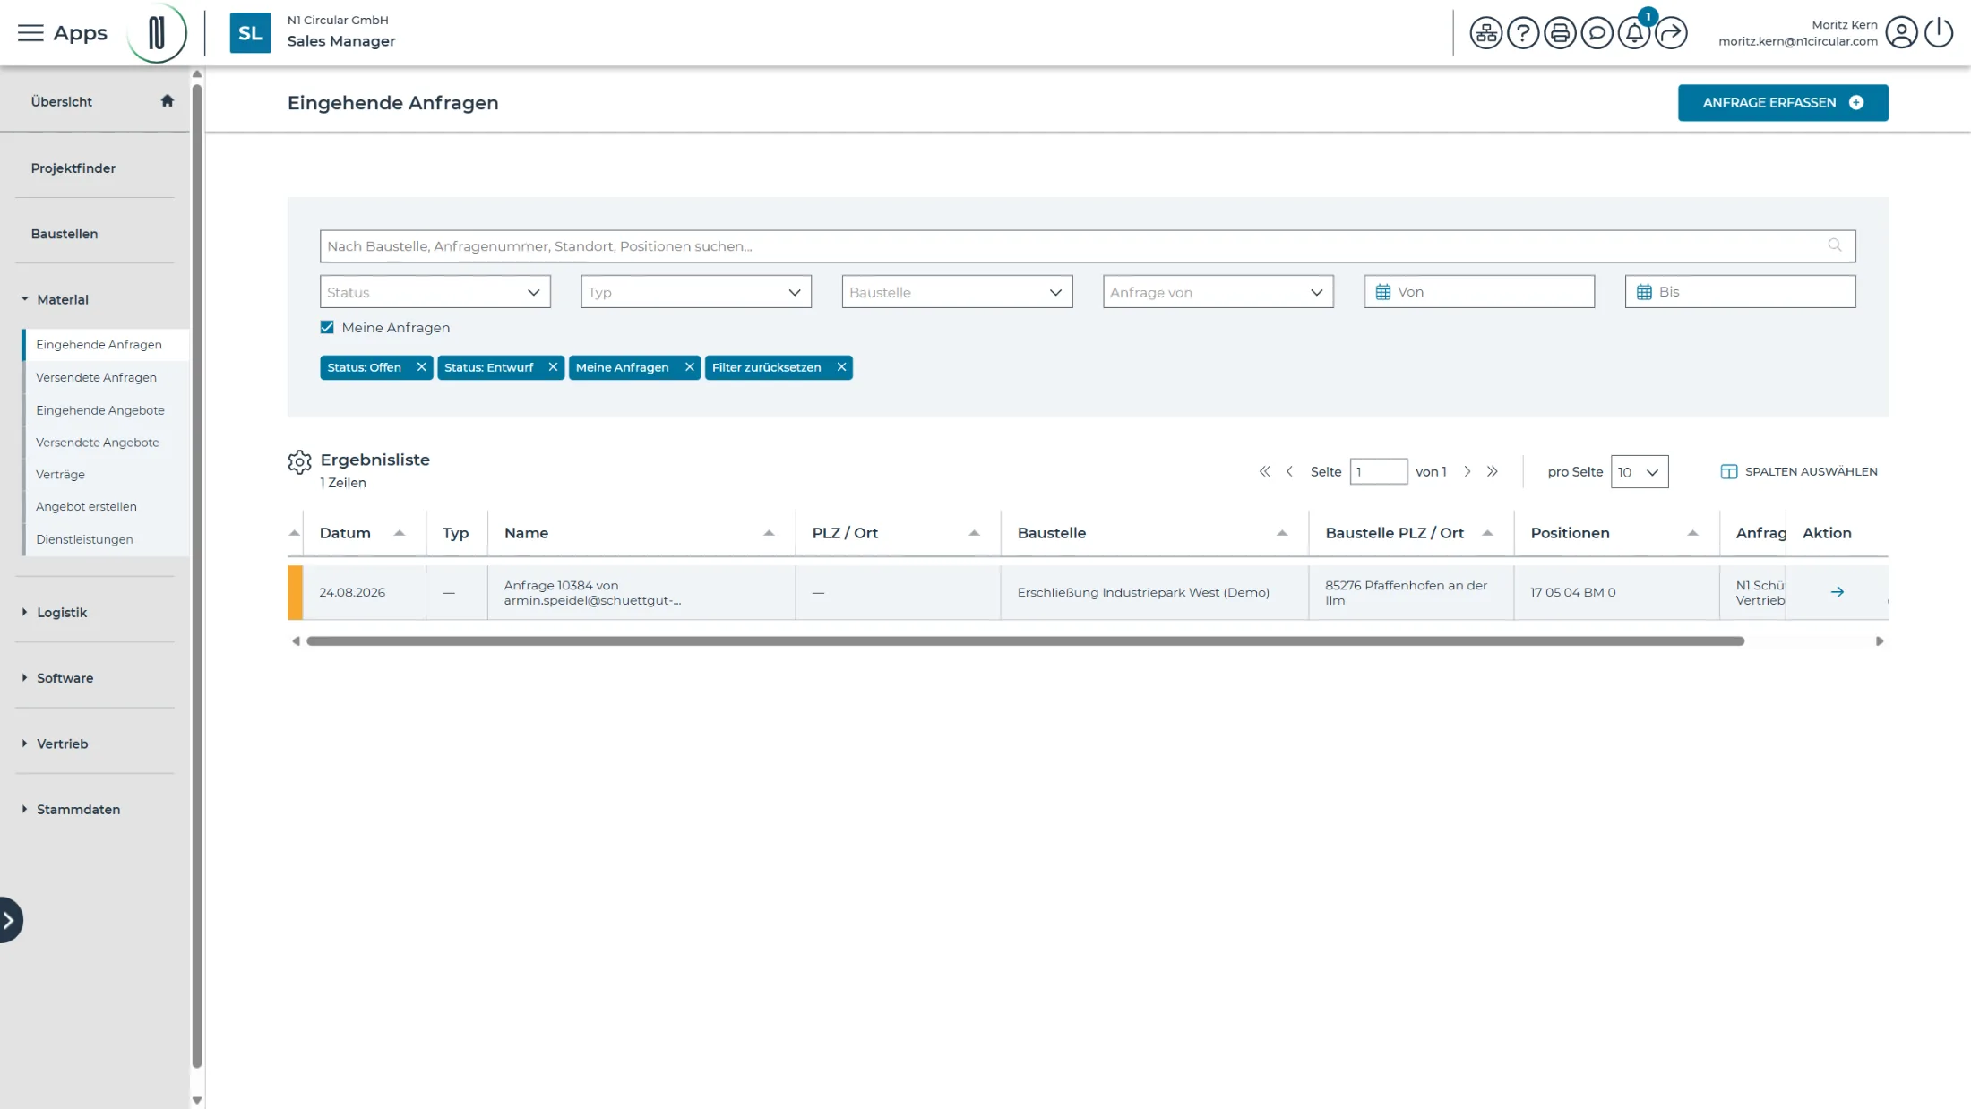Open Versendete Anfragen in sidebar
Screen dimensions: 1971x1109
pyautogui.click(x=96, y=377)
